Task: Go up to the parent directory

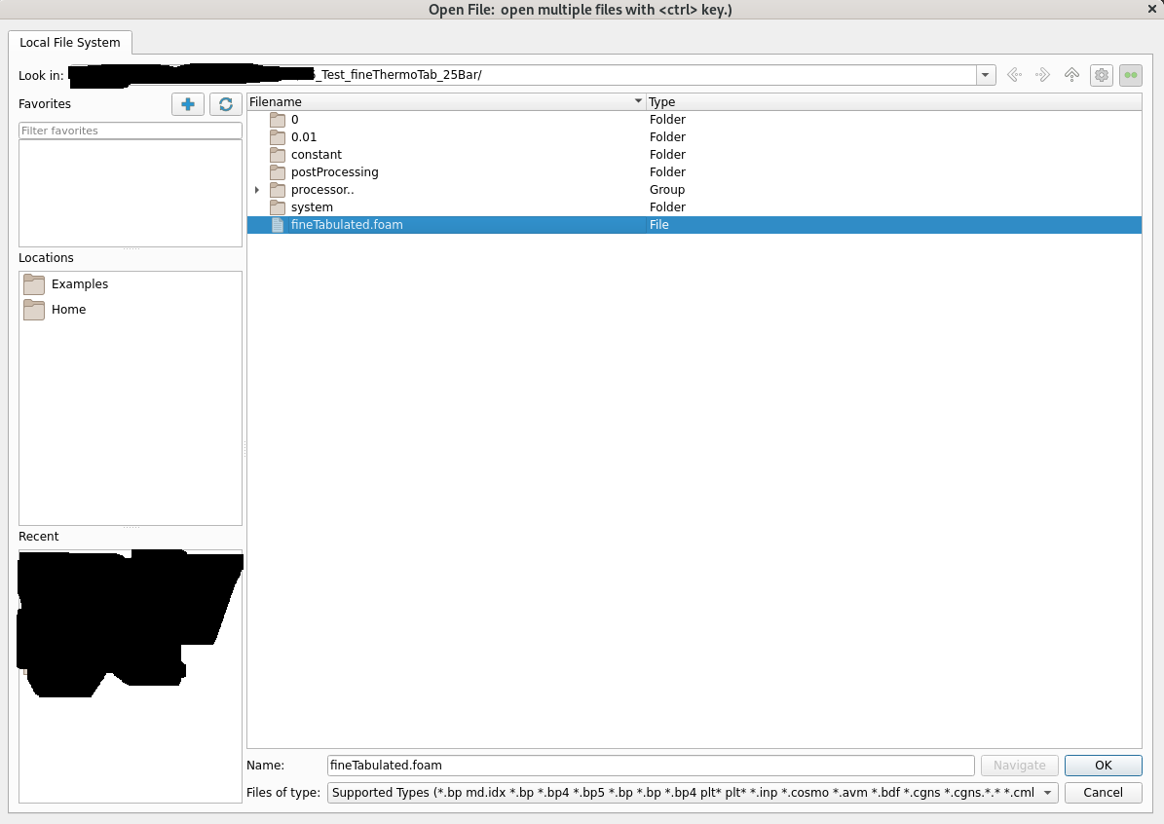Action: click(1071, 75)
